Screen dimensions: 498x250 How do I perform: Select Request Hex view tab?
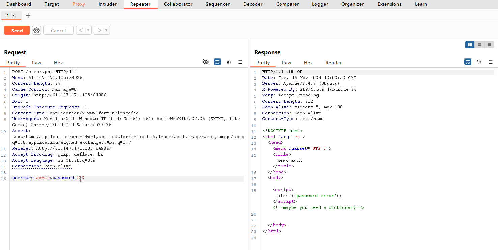(x=58, y=63)
